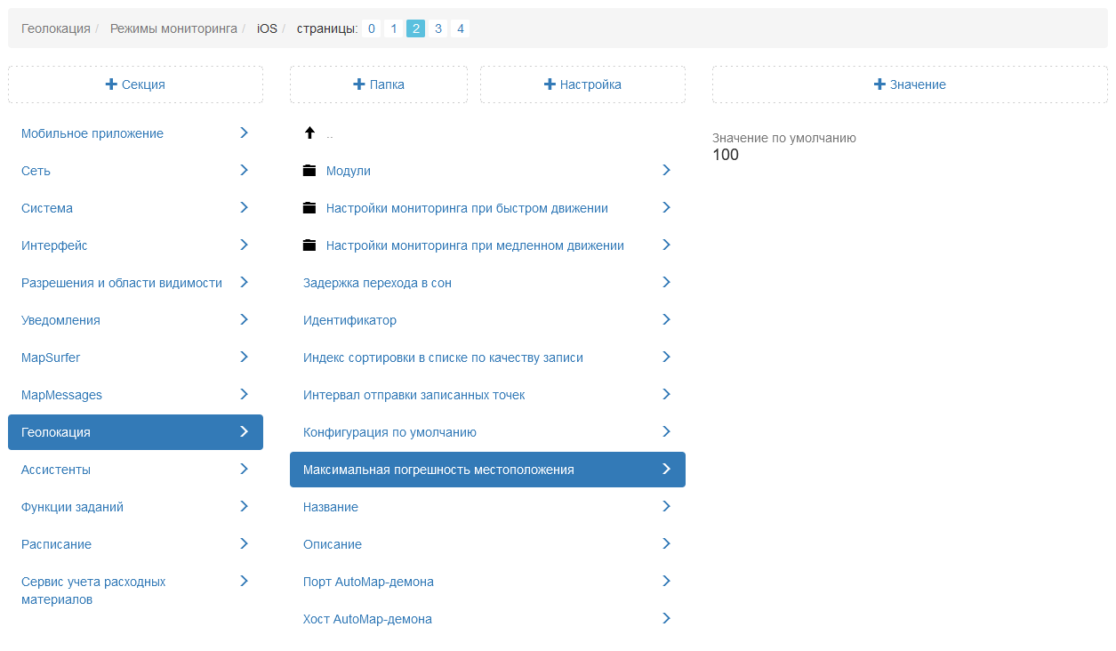The width and height of the screenshot is (1116, 651).
Task: Go to page 0
Action: (x=372, y=28)
